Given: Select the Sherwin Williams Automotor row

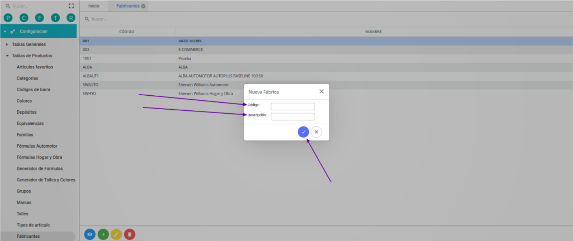Looking at the screenshot, I should click(x=326, y=85).
